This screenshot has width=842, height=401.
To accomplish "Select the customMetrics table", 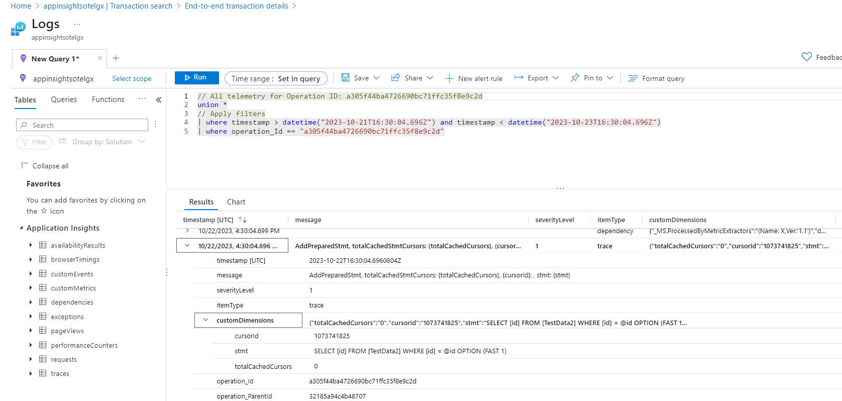I will coord(73,288).
